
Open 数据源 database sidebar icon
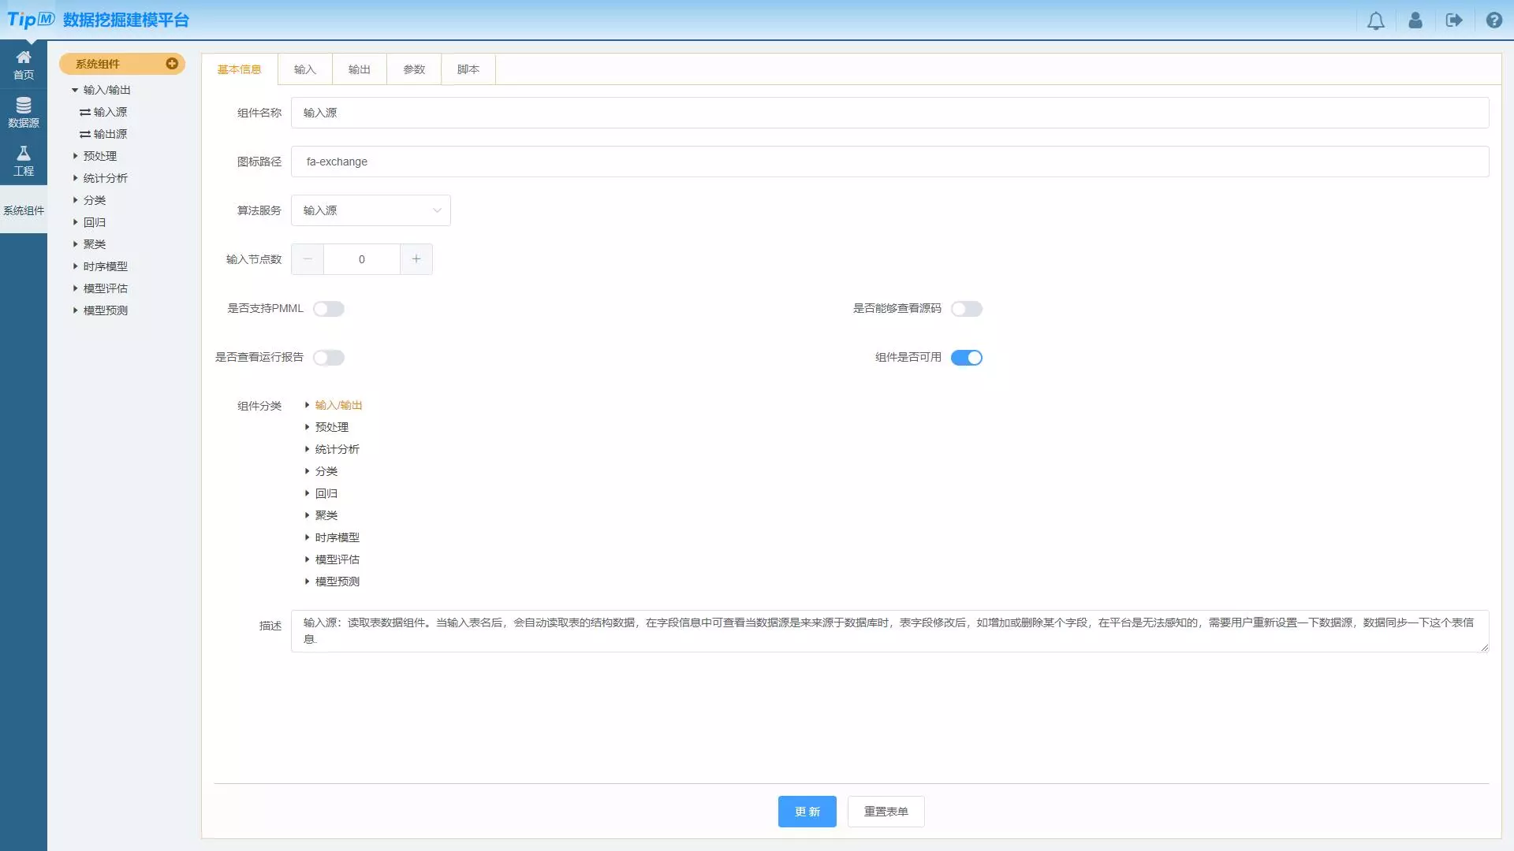point(24,113)
